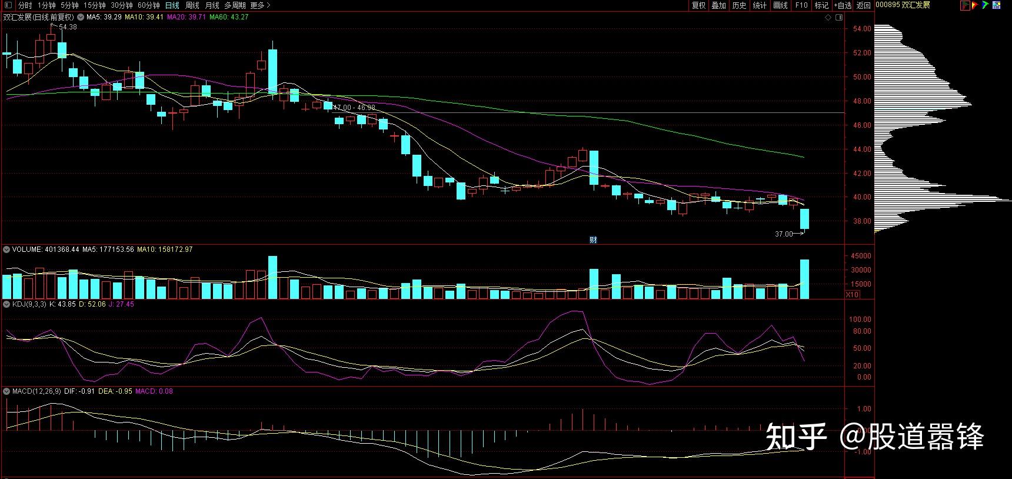Image resolution: width=1012 pixels, height=479 pixels.
Task: Click the 标记 mark button
Action: pyautogui.click(x=821, y=5)
